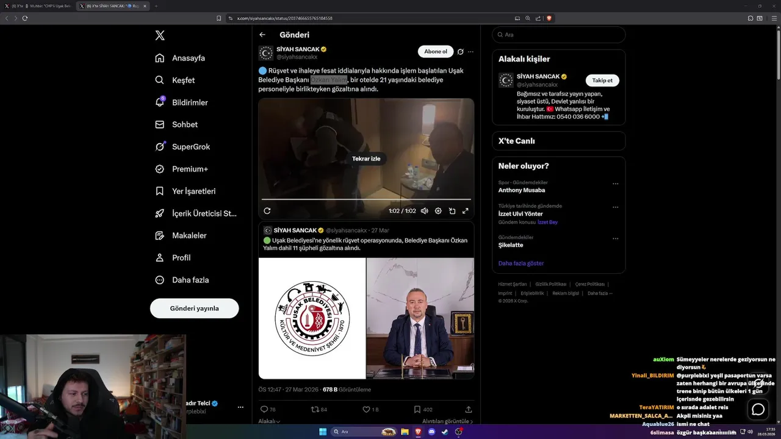Click Anthony Musaba trend
The image size is (781, 439).
tap(522, 190)
